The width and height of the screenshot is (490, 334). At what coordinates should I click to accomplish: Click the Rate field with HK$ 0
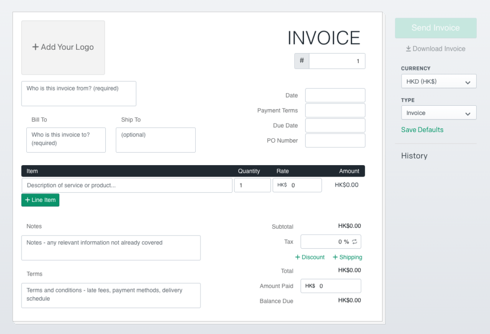pos(297,185)
